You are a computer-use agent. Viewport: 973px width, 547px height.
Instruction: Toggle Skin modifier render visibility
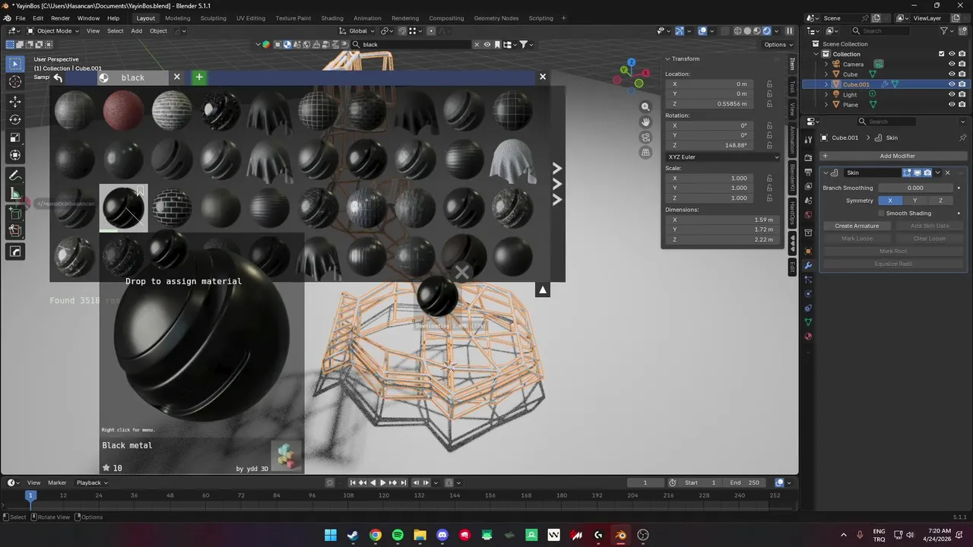pyautogui.click(x=927, y=172)
